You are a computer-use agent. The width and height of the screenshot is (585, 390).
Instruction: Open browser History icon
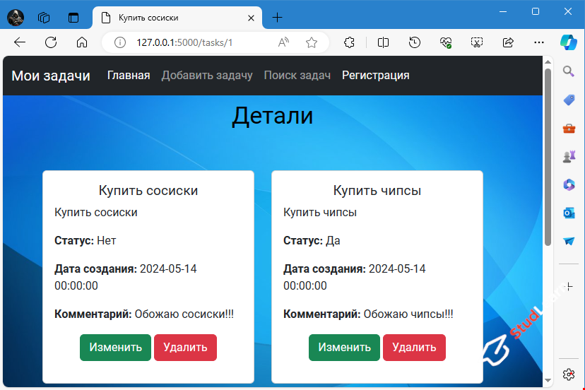pos(415,42)
